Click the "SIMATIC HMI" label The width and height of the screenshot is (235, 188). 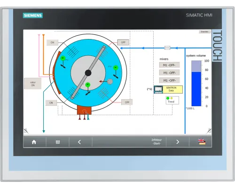coord(199,15)
